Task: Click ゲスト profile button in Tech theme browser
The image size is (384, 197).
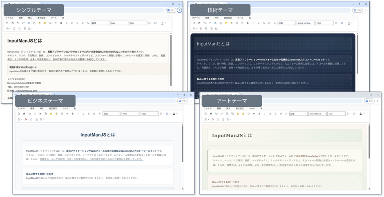Action: [x=357, y=10]
